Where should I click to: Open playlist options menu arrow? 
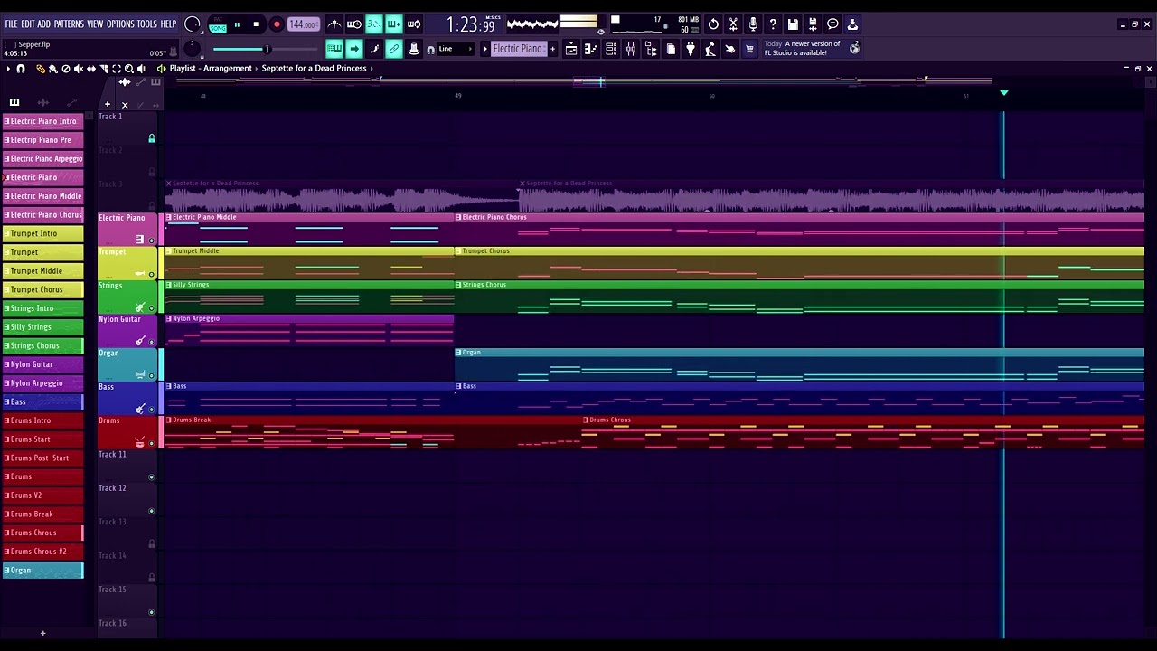7,69
